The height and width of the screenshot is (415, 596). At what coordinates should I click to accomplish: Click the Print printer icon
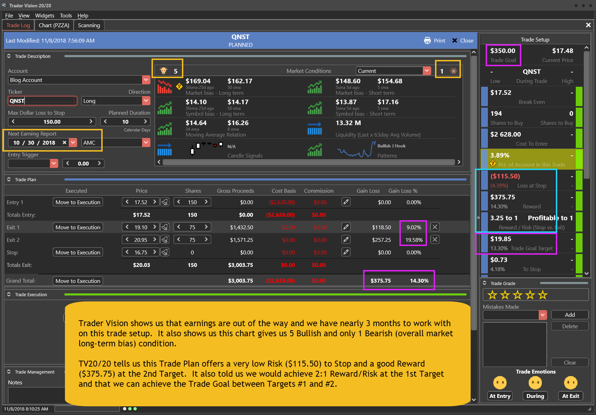pos(427,40)
